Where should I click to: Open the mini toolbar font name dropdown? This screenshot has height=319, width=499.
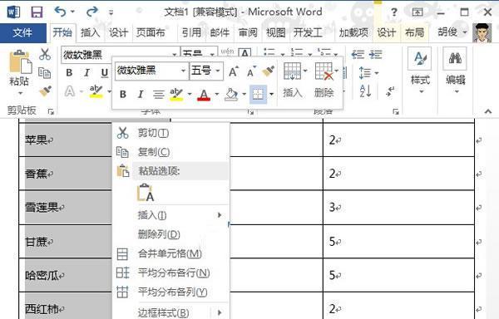pos(183,71)
